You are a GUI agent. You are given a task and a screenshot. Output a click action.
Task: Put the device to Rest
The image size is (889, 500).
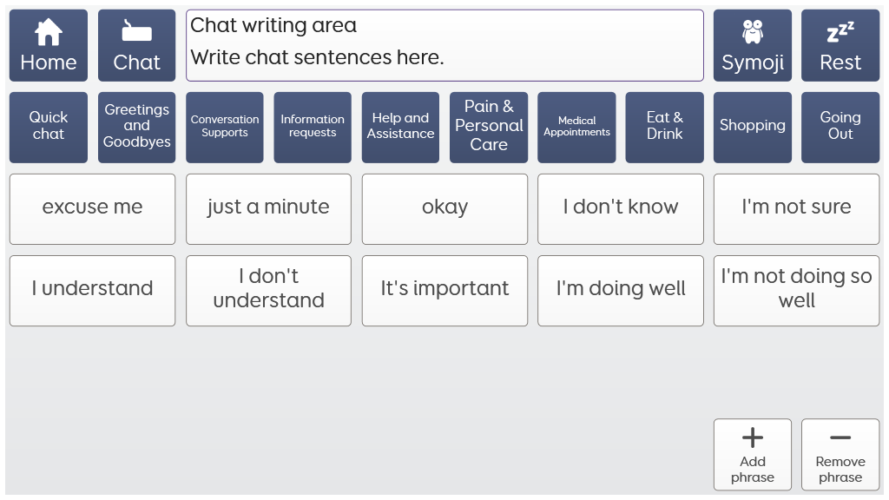tap(840, 45)
